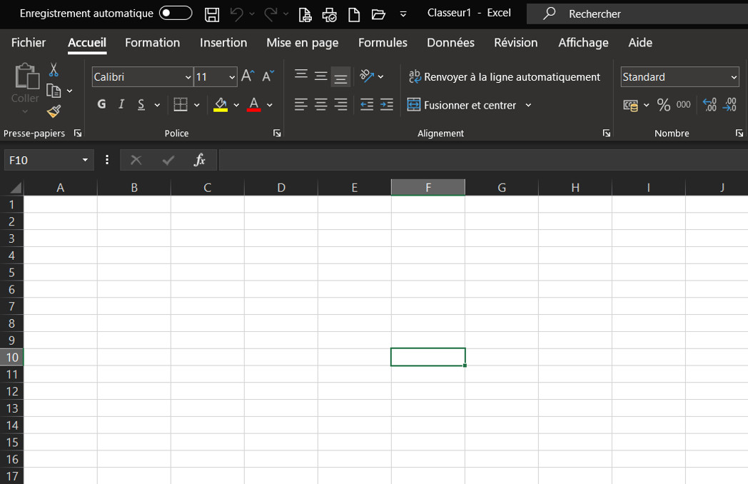748x484 pixels.
Task: Click the thousands separator 000 icon
Action: click(x=684, y=104)
